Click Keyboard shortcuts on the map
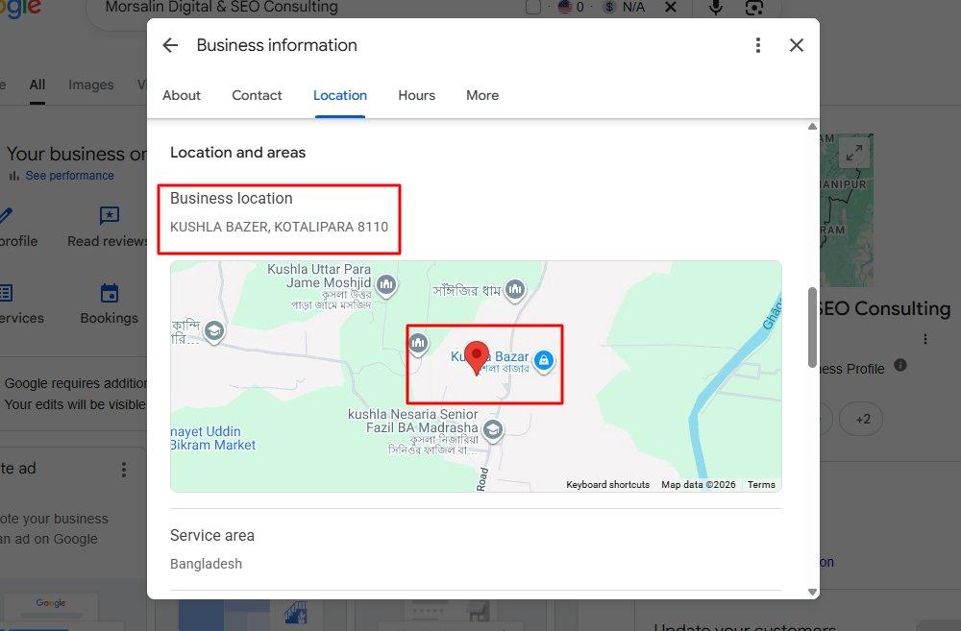961x631 pixels. tap(608, 485)
